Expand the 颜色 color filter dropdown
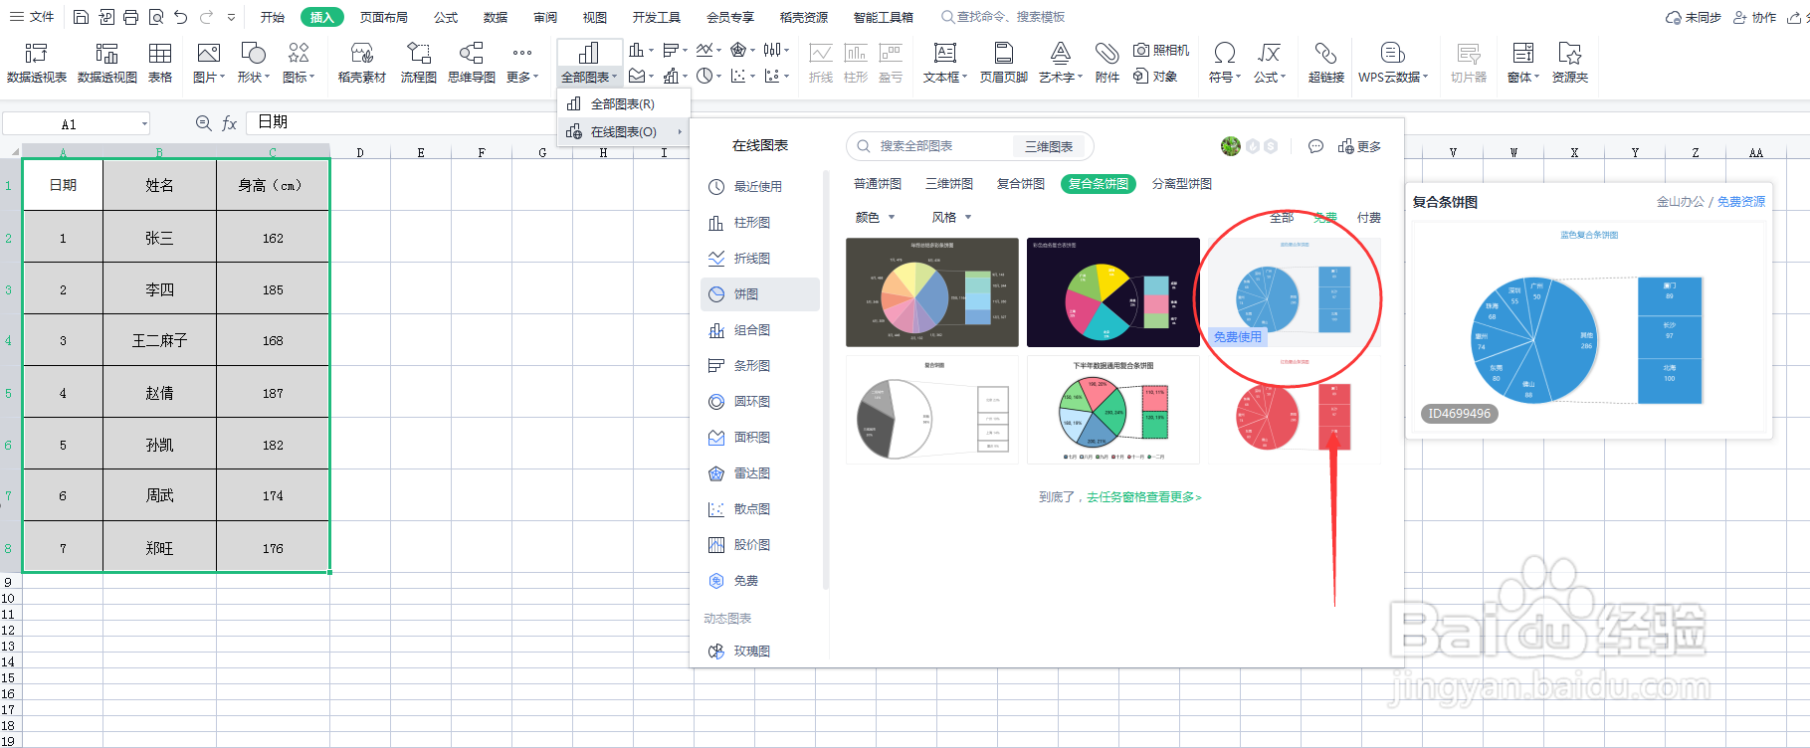The height and width of the screenshot is (748, 1810). coord(876,217)
